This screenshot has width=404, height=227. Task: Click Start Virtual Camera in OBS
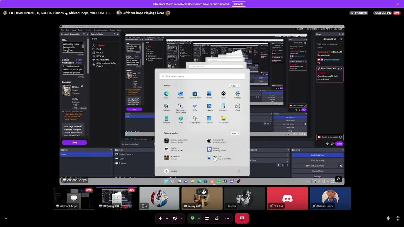click(315, 166)
